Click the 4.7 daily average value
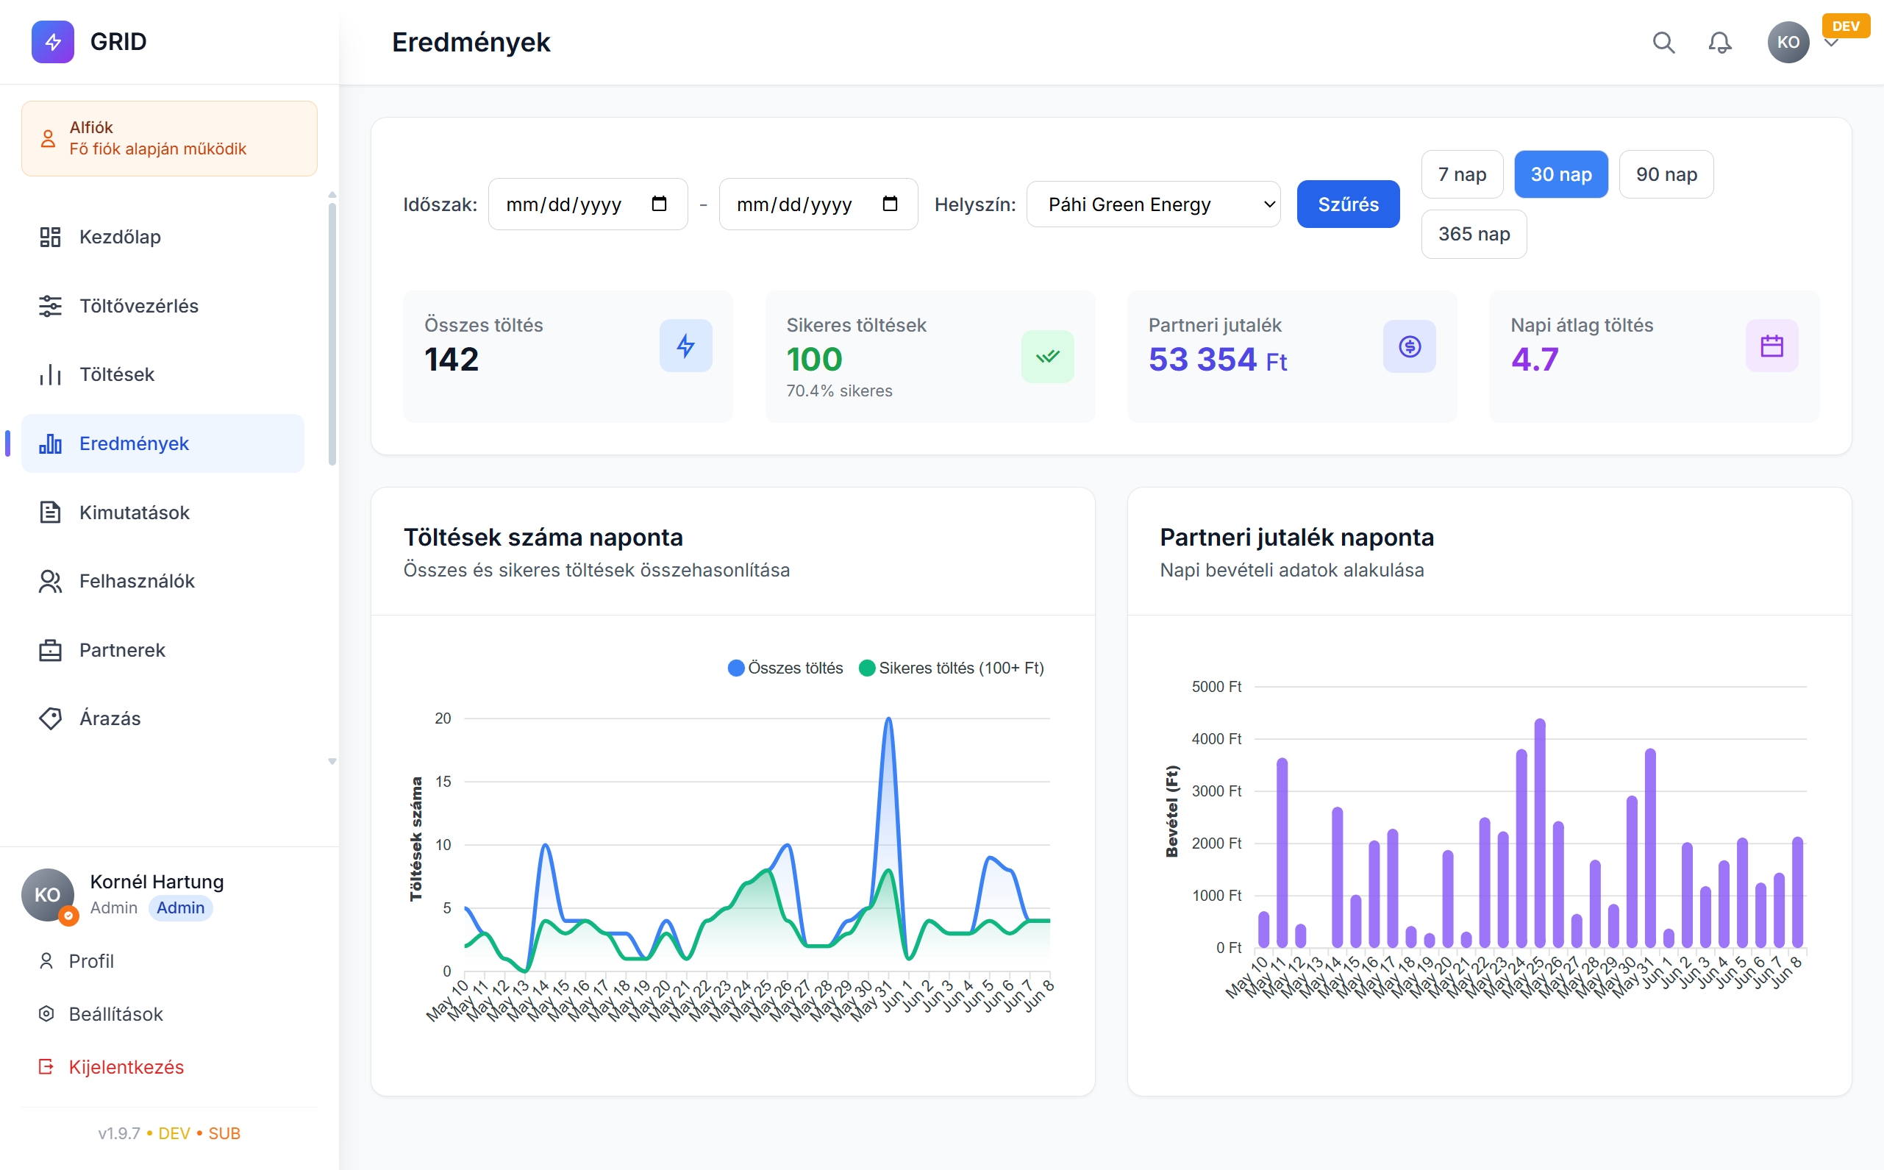 [x=1534, y=360]
